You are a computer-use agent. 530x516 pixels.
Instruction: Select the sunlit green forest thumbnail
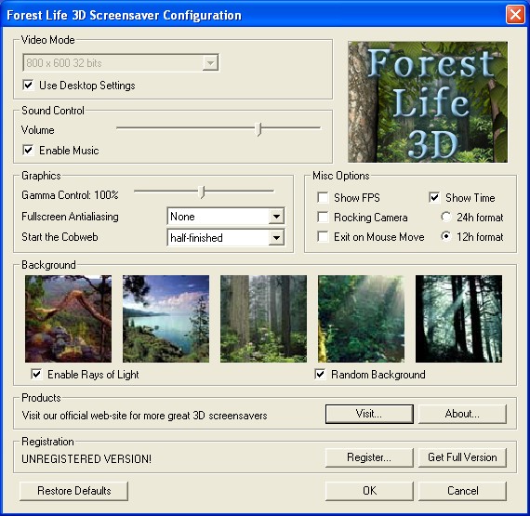[x=361, y=318]
